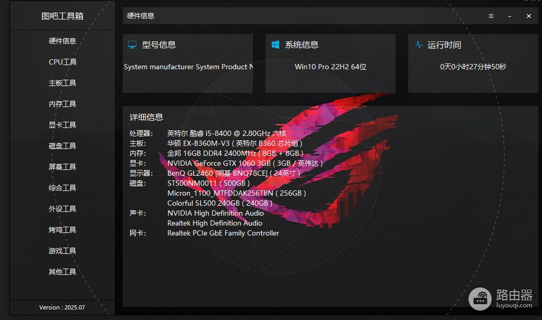Open 游戏工具 in the sidebar
The image size is (542, 320).
[62, 251]
